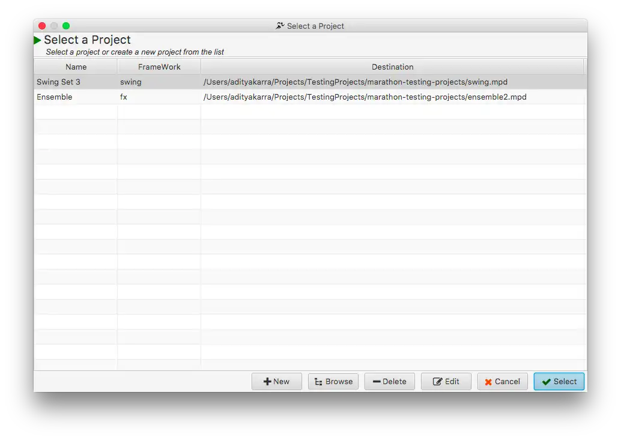Viewport: 621px width, 440px height.
Task: Sort by the Destination column header
Action: click(393, 67)
